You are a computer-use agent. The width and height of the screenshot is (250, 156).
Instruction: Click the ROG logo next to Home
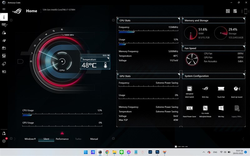click(17, 11)
